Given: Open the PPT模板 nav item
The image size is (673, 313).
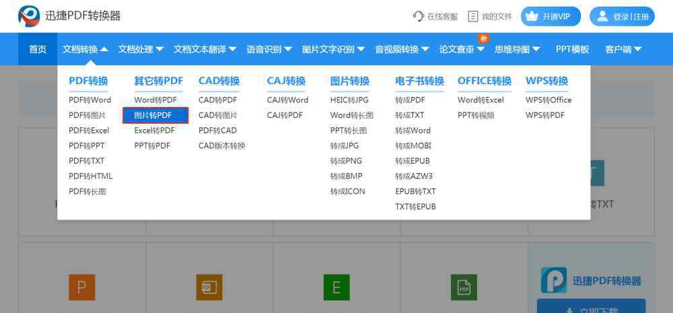Looking at the screenshot, I should [572, 49].
